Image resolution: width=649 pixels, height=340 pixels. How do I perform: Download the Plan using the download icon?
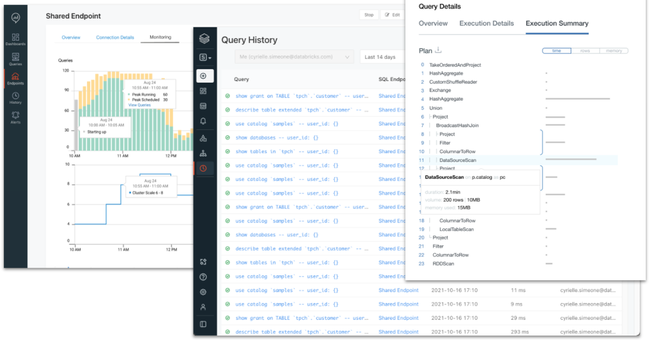(x=439, y=50)
